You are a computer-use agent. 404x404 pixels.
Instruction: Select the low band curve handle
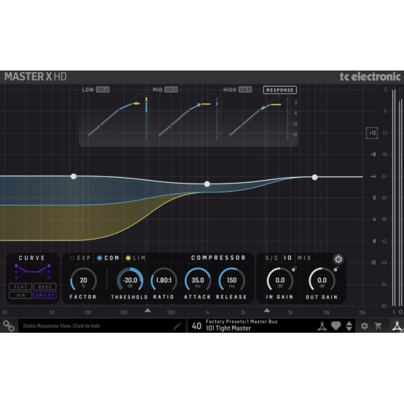[73, 176]
